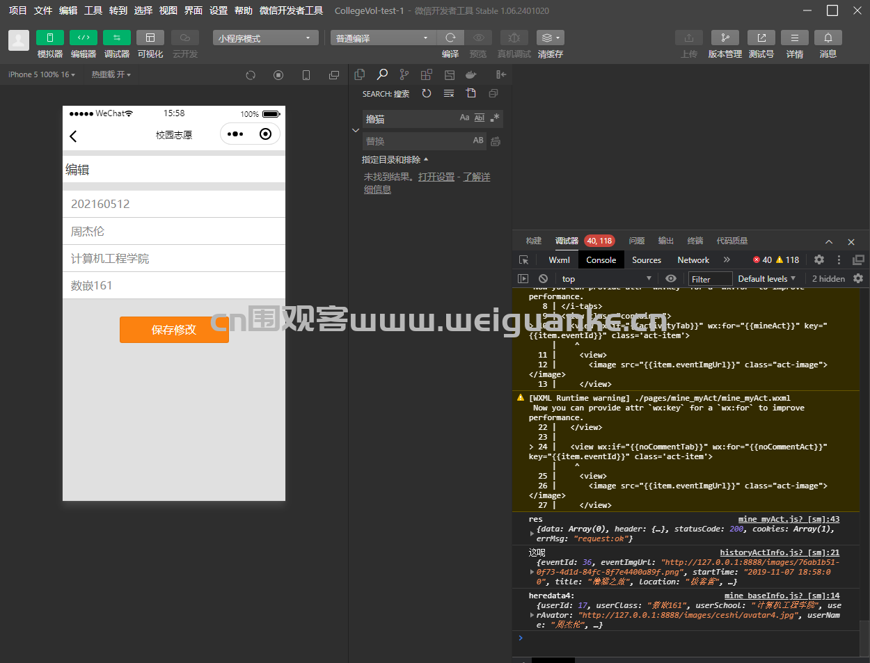The width and height of the screenshot is (870, 663).
Task: Click the Docker whale icon
Action: tap(471, 74)
